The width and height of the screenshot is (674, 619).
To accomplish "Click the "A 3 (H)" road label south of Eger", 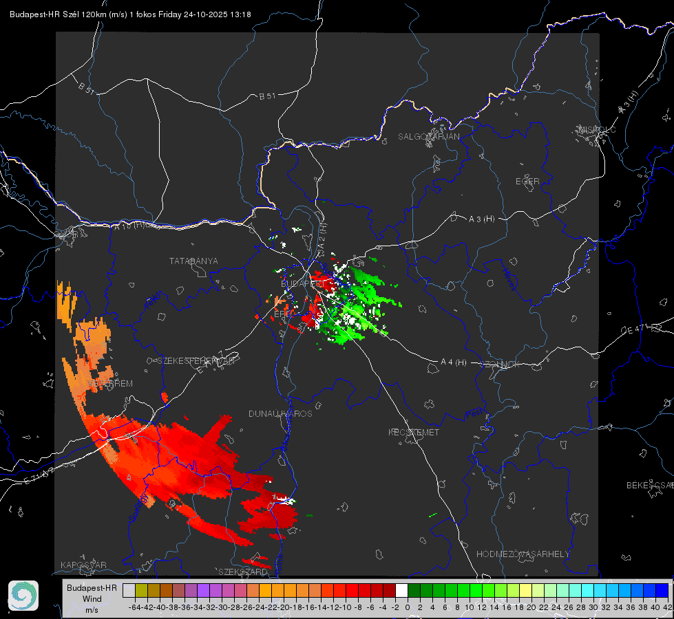I will coord(481,219).
